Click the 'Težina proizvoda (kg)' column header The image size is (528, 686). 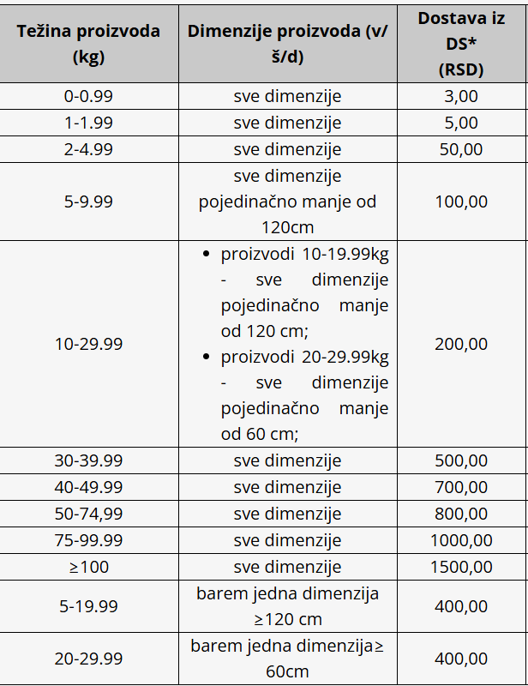point(89,43)
